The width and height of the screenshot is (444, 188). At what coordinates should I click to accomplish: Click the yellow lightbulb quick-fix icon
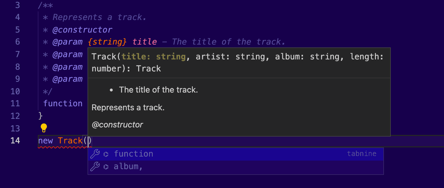[44, 128]
